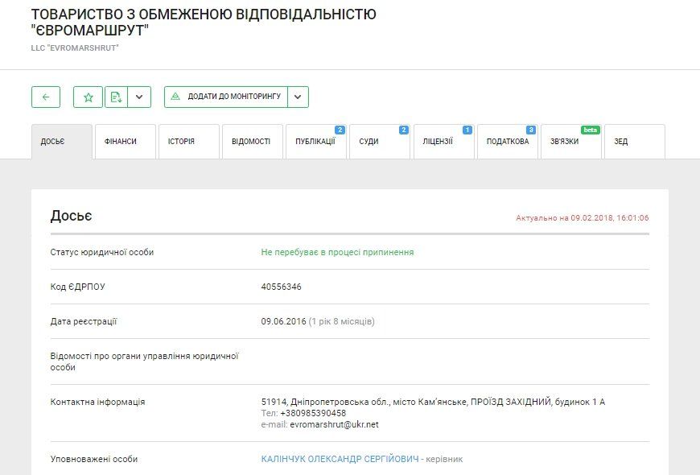The image size is (700, 475).
Task: Select the export document icon
Action: pos(114,96)
